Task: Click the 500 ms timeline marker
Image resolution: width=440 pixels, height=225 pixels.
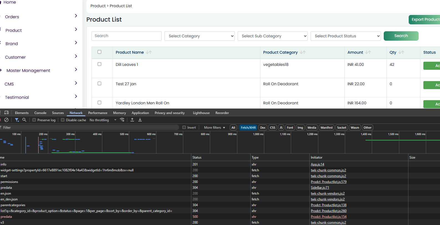Action: coord(124,134)
